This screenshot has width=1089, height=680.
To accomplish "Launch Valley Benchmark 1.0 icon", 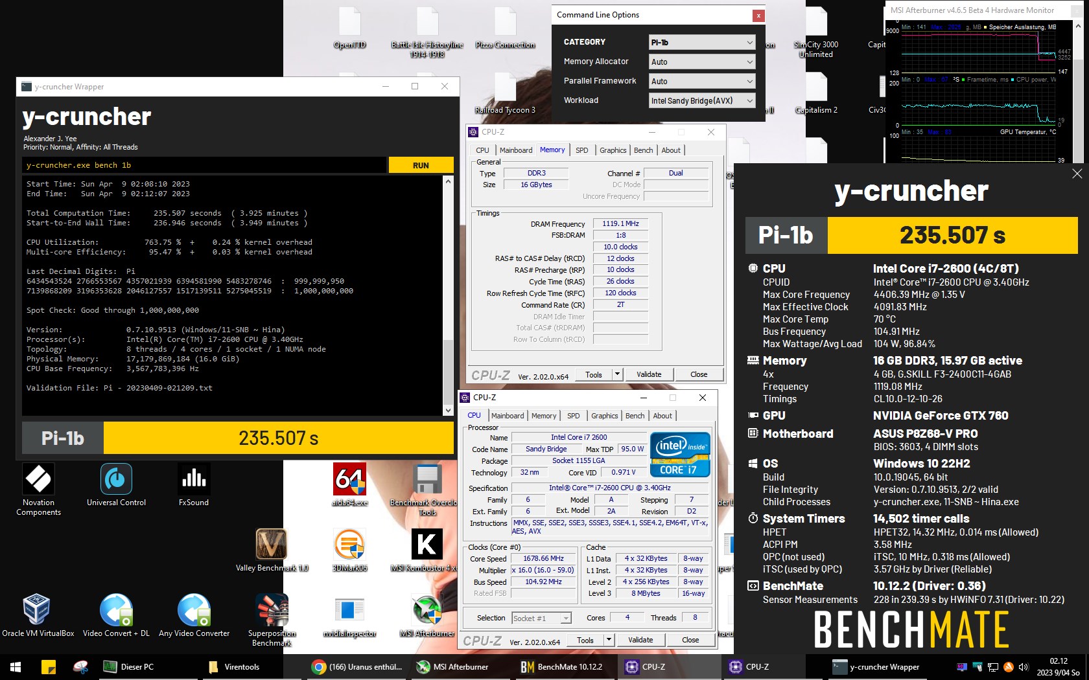I will click(x=272, y=550).
